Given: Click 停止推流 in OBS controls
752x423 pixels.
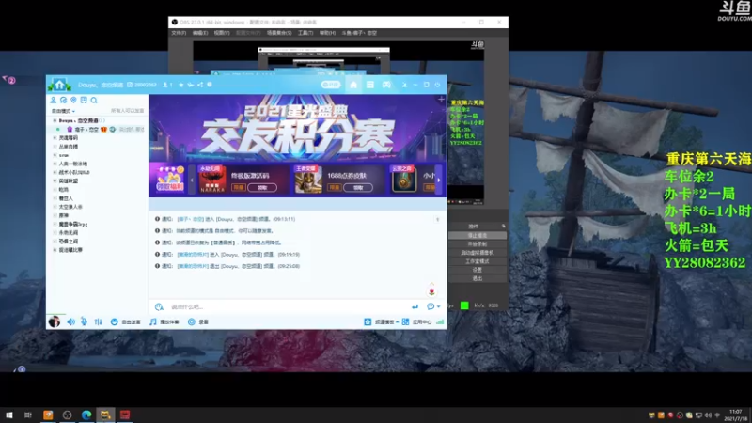Looking at the screenshot, I should (478, 236).
